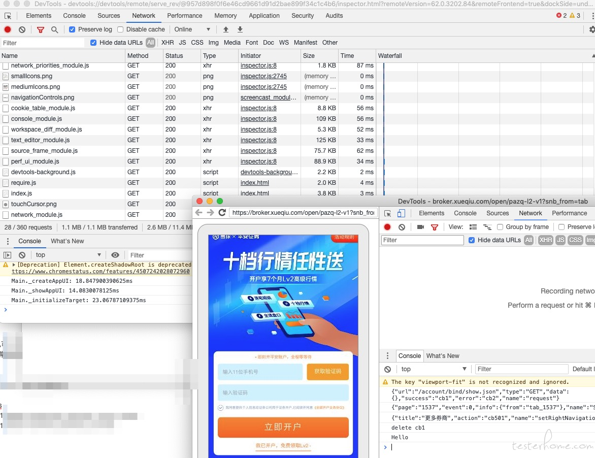The width and height of the screenshot is (595, 458).
Task: Click the yellow warning count icon showing 3
Action: (x=572, y=16)
